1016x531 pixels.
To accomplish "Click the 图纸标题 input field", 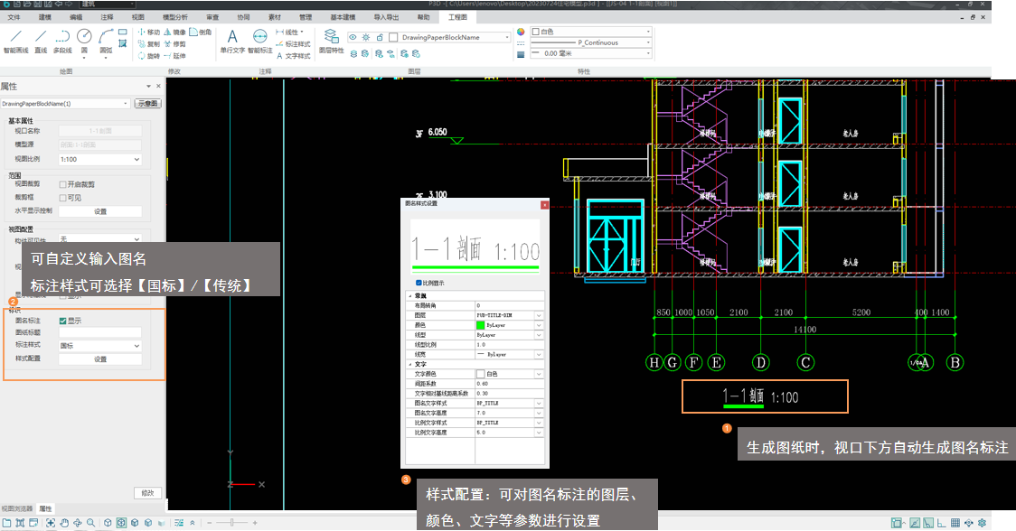I will pyautogui.click(x=100, y=333).
